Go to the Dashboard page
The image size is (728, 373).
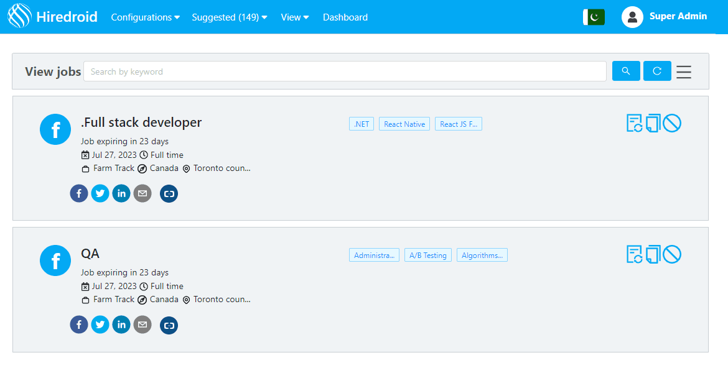tap(345, 17)
